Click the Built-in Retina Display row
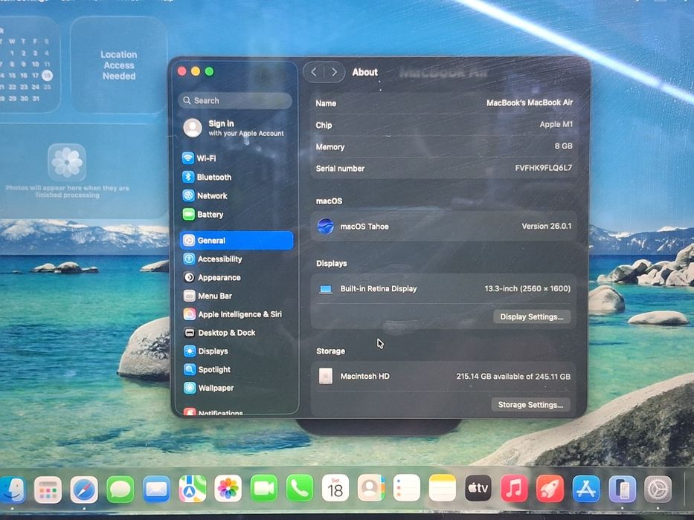694x520 pixels. click(444, 289)
